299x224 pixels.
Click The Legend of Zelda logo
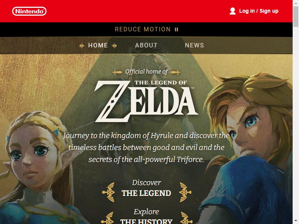pyautogui.click(x=146, y=101)
